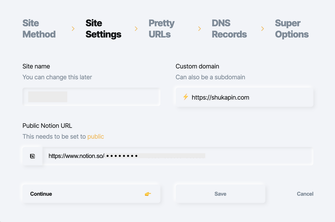This screenshot has height=222, width=335.
Task: Click chevron arrow after Site Method
Action: [x=73, y=29]
